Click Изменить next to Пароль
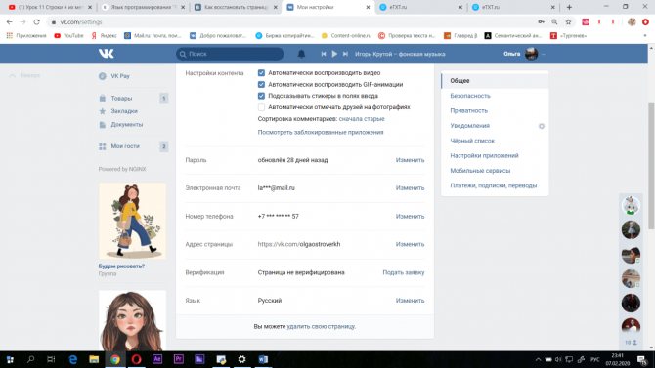 pos(410,160)
